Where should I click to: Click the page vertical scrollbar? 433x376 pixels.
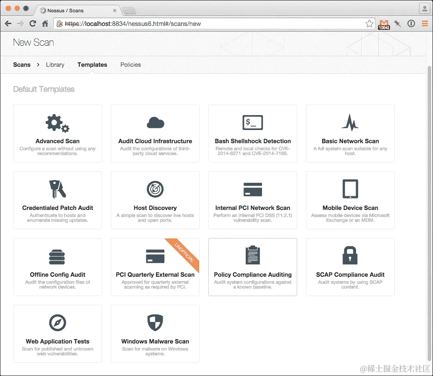point(429,214)
